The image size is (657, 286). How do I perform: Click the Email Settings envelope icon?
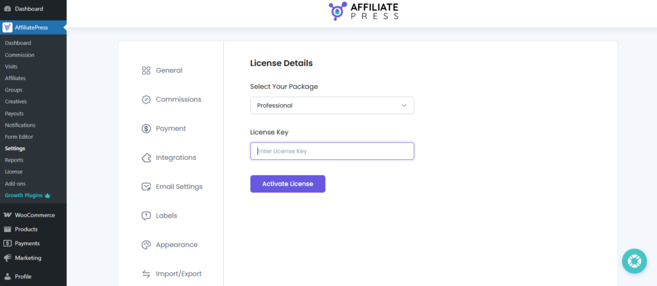[x=146, y=187]
